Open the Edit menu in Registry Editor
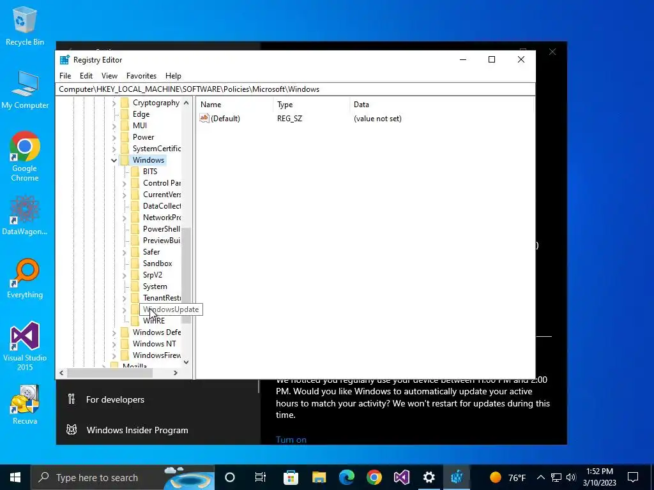 click(86, 76)
